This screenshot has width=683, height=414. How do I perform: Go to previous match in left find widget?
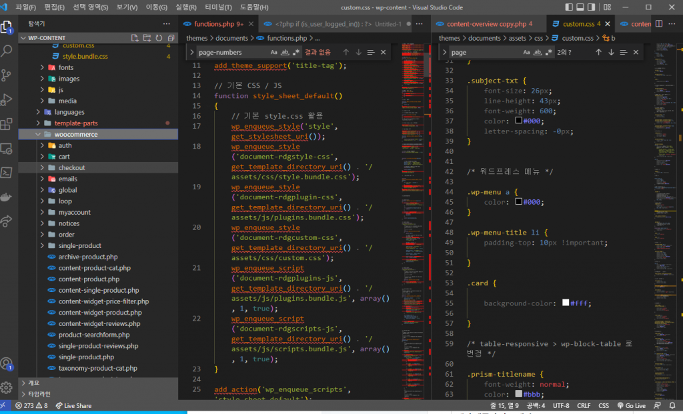coord(346,52)
